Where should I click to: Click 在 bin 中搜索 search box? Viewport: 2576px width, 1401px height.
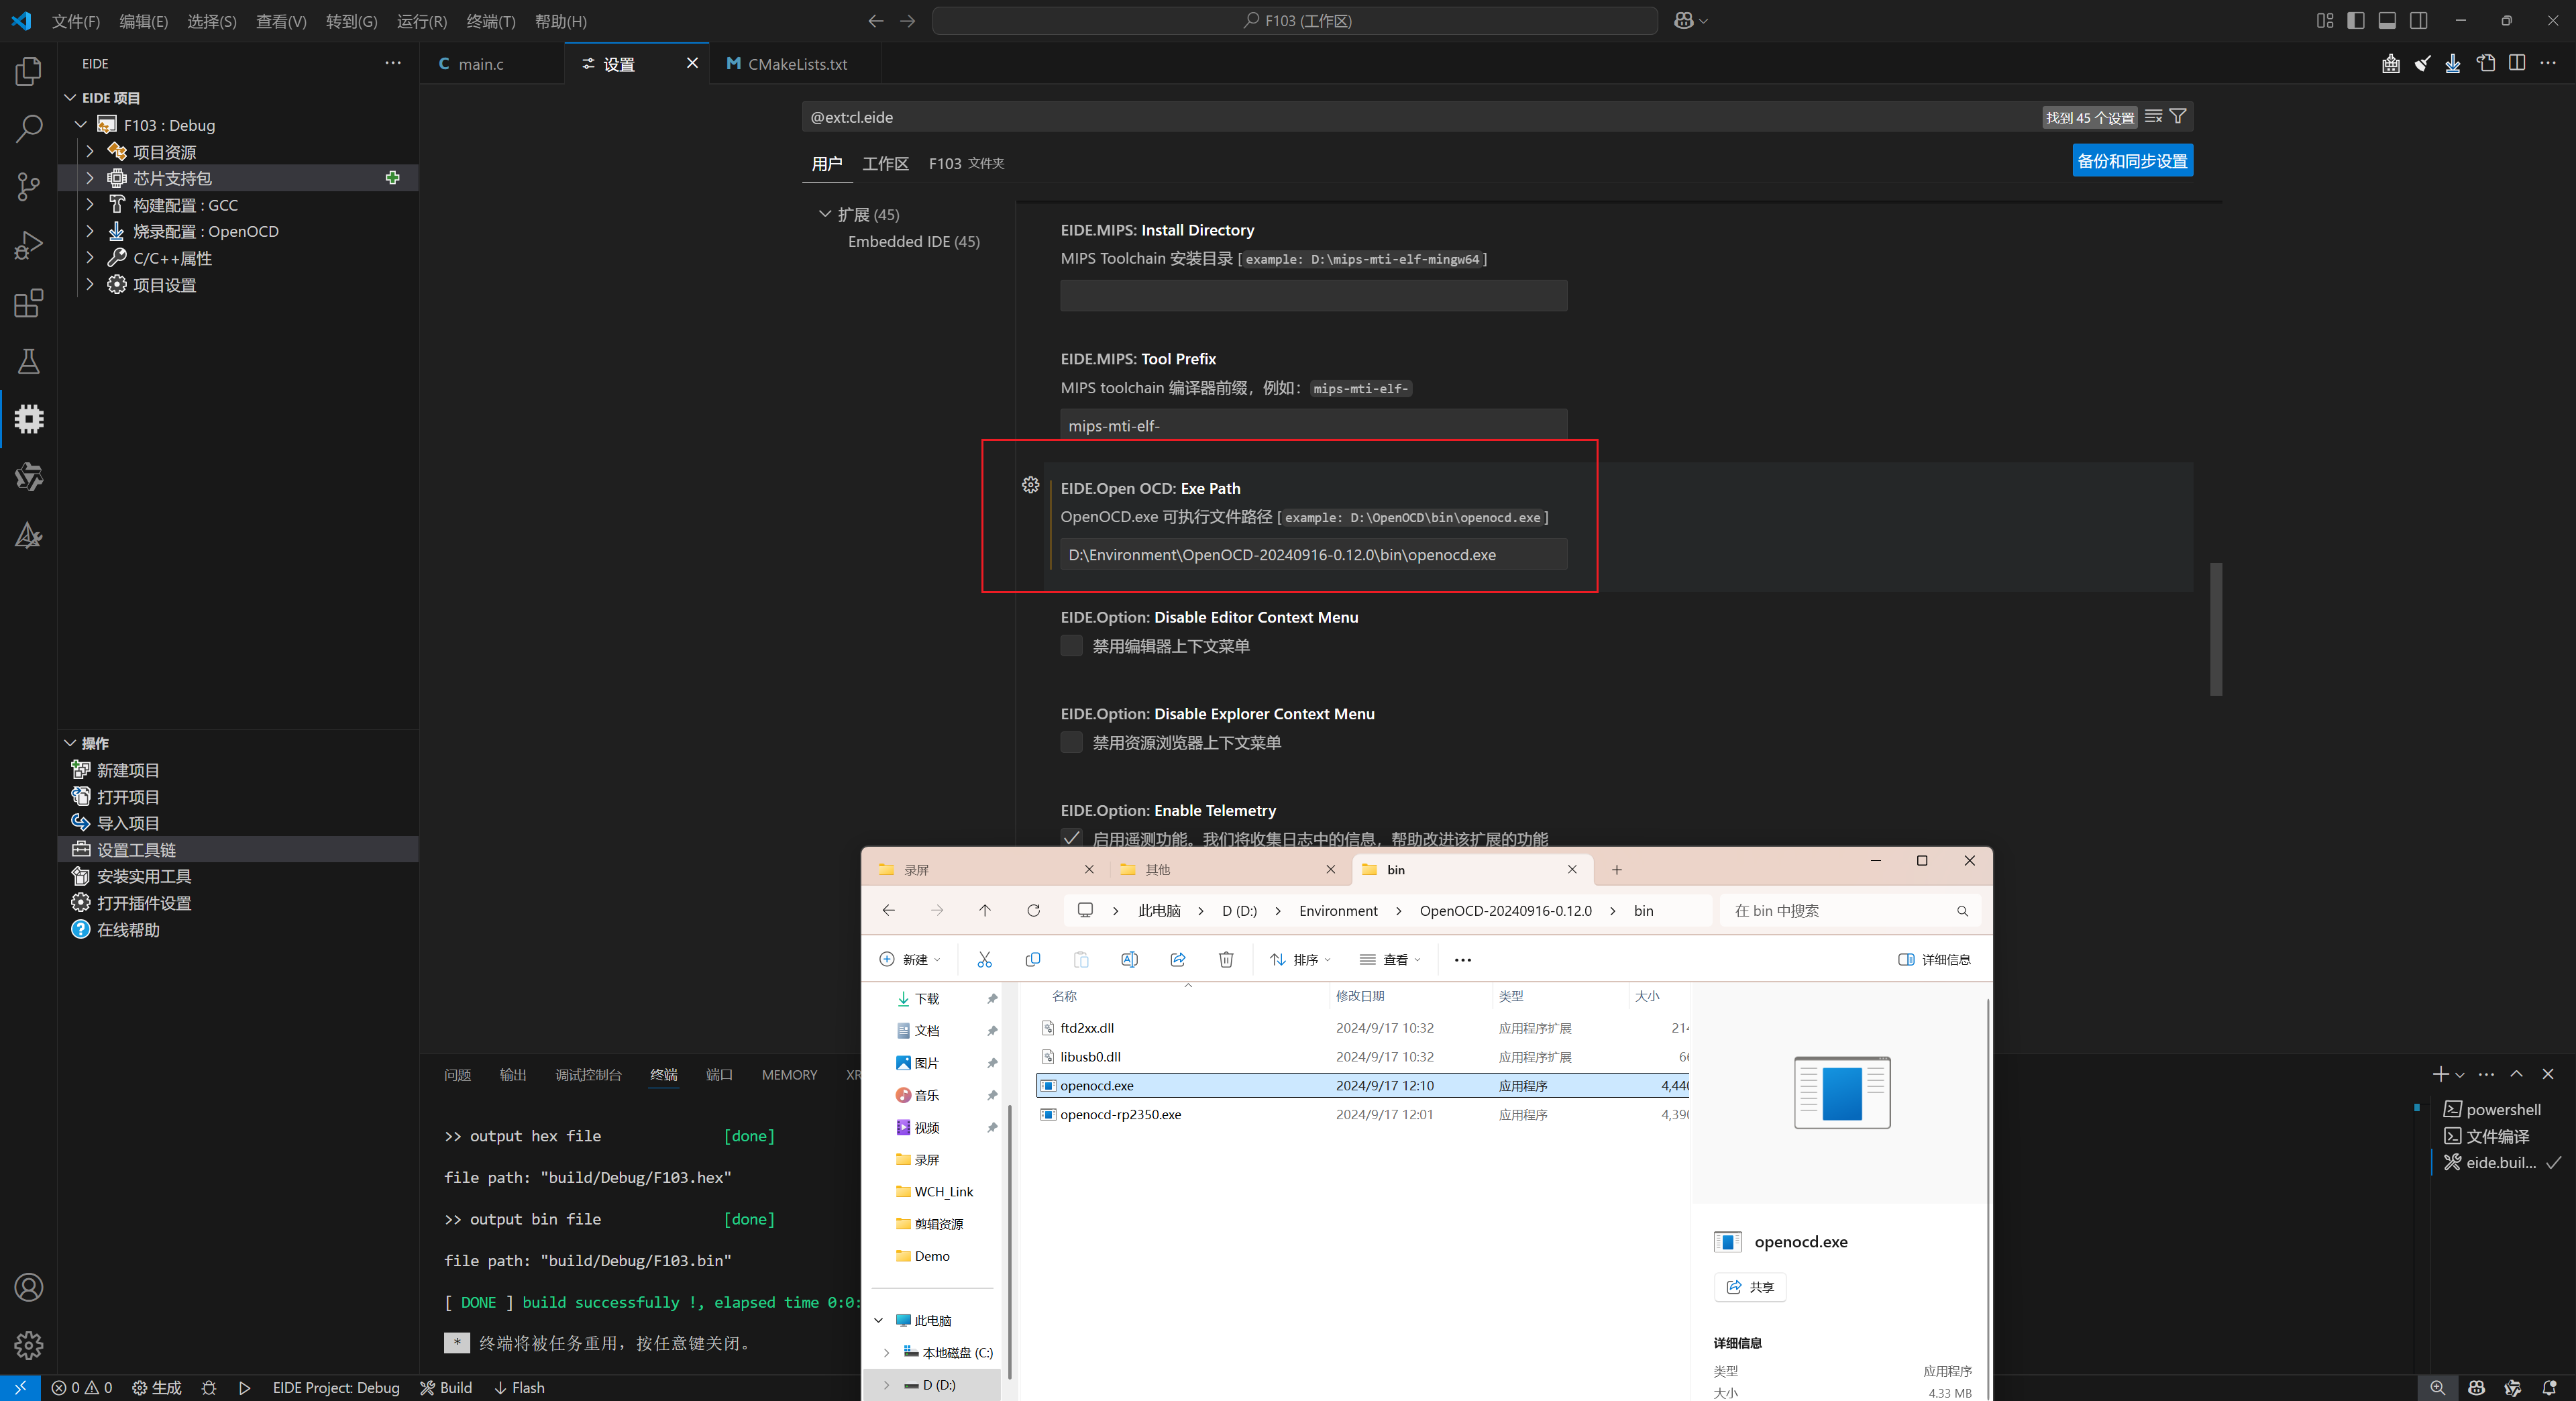(x=1849, y=911)
